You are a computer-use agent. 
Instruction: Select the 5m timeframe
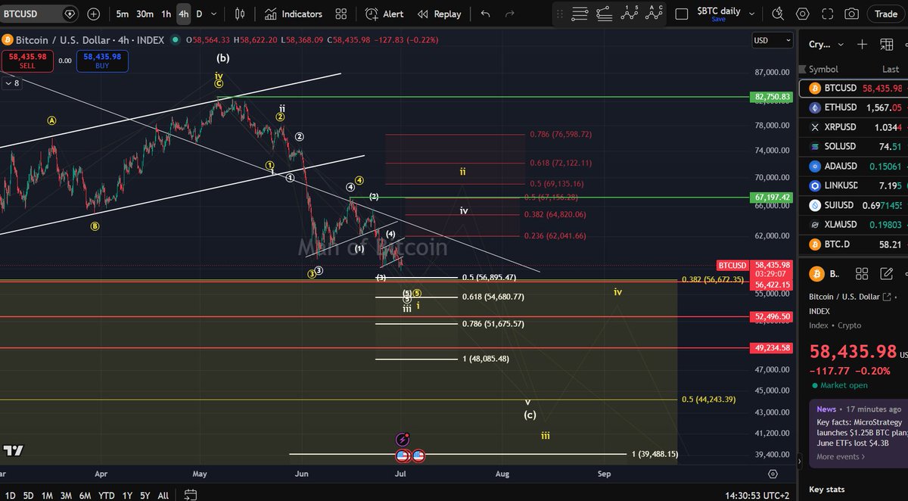[122, 14]
